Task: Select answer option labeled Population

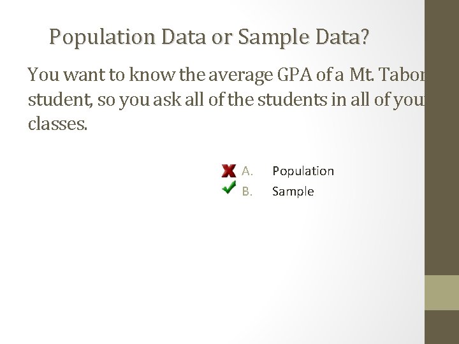Action: 303,171
